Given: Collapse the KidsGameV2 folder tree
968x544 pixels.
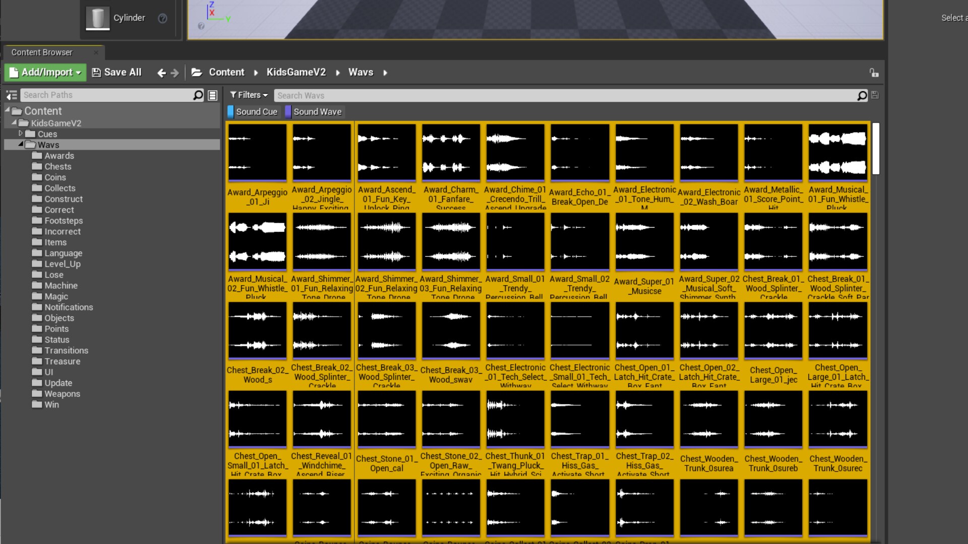Looking at the screenshot, I should [x=14, y=122].
